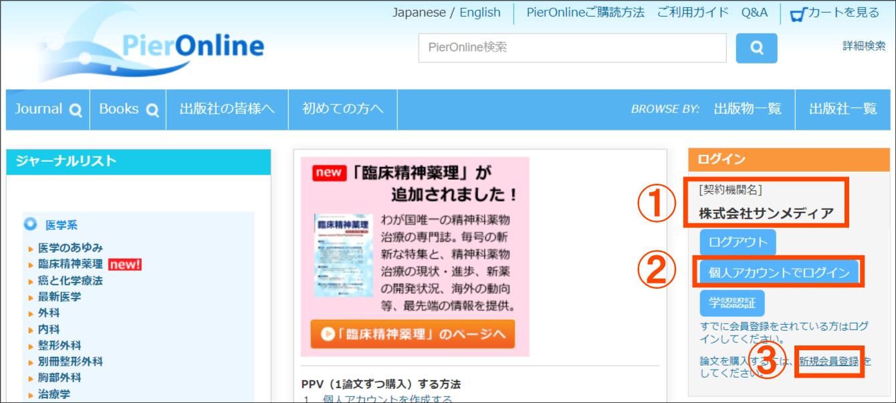Switch language to Japanese
This screenshot has width=896, height=403.
(x=419, y=13)
